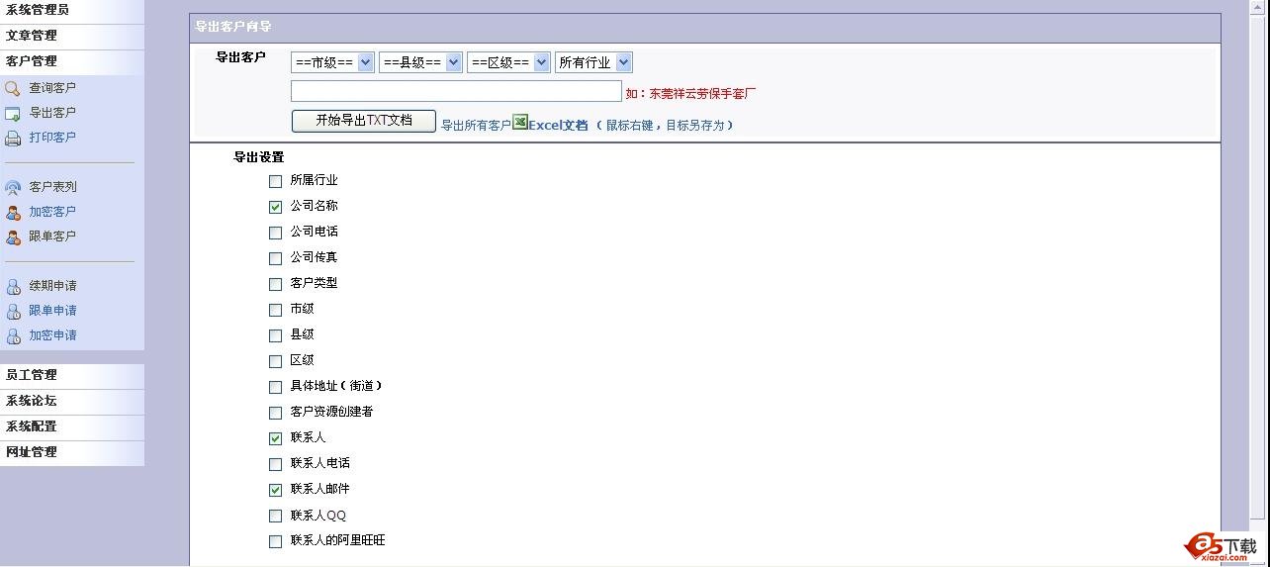1270x567 pixels.
Task: Check the 联系人电话 checkbox
Action: click(x=276, y=465)
